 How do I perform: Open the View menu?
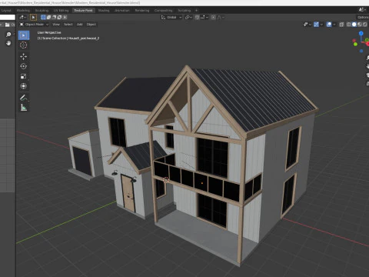[x=56, y=25]
